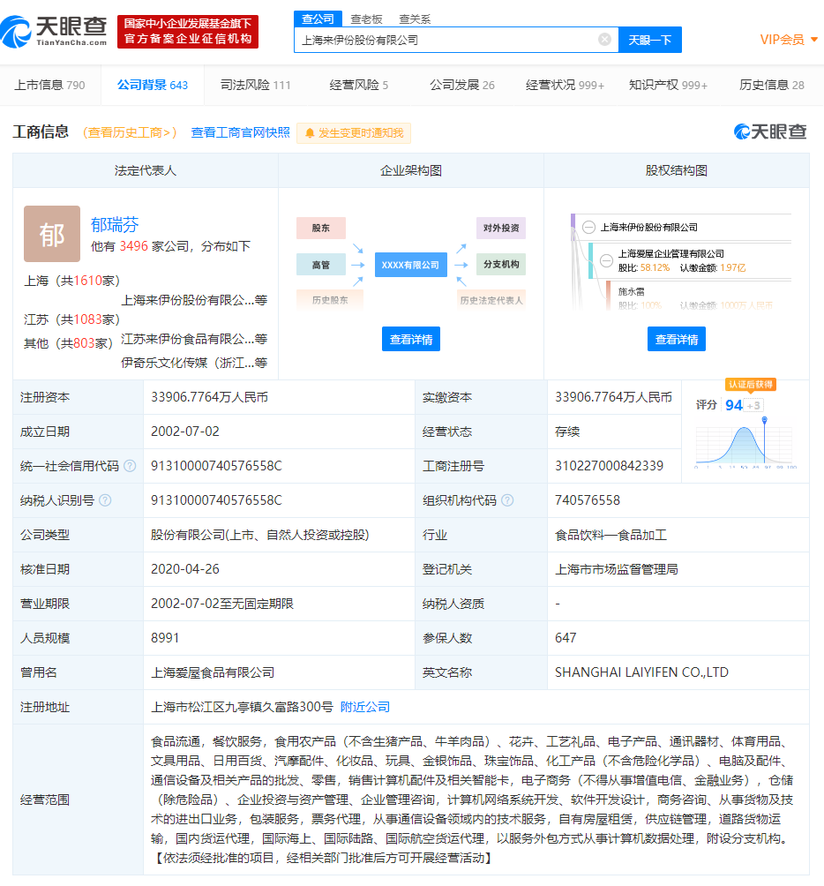This screenshot has width=824, height=886.
Task: Switch to 查关系 search tab
Action: tap(415, 19)
